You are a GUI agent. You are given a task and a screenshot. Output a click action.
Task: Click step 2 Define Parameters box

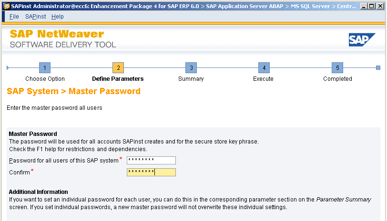tap(118, 67)
